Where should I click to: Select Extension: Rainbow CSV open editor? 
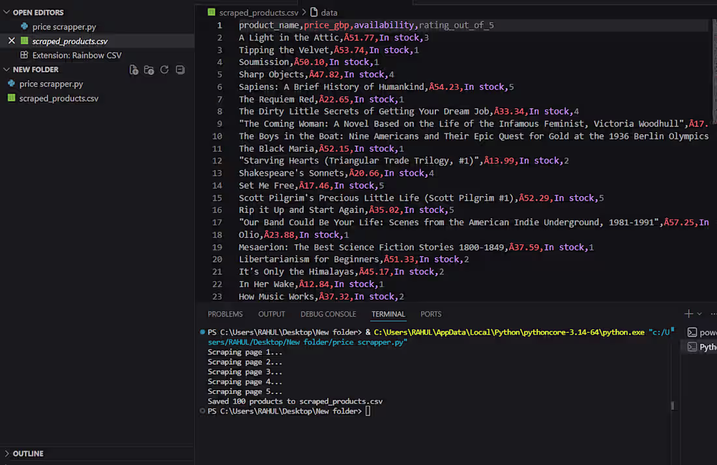[77, 55]
